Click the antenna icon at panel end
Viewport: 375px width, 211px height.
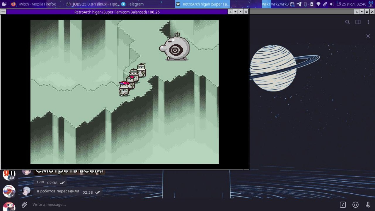pyautogui.click(x=371, y=4)
